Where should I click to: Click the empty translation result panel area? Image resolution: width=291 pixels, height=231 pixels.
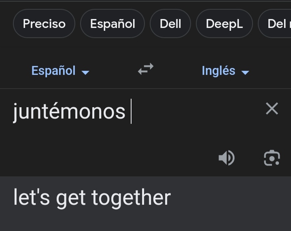point(230,204)
